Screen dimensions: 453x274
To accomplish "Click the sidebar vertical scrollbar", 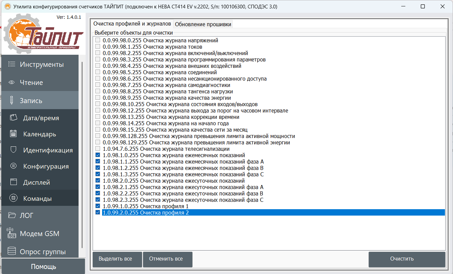I will point(82,151).
